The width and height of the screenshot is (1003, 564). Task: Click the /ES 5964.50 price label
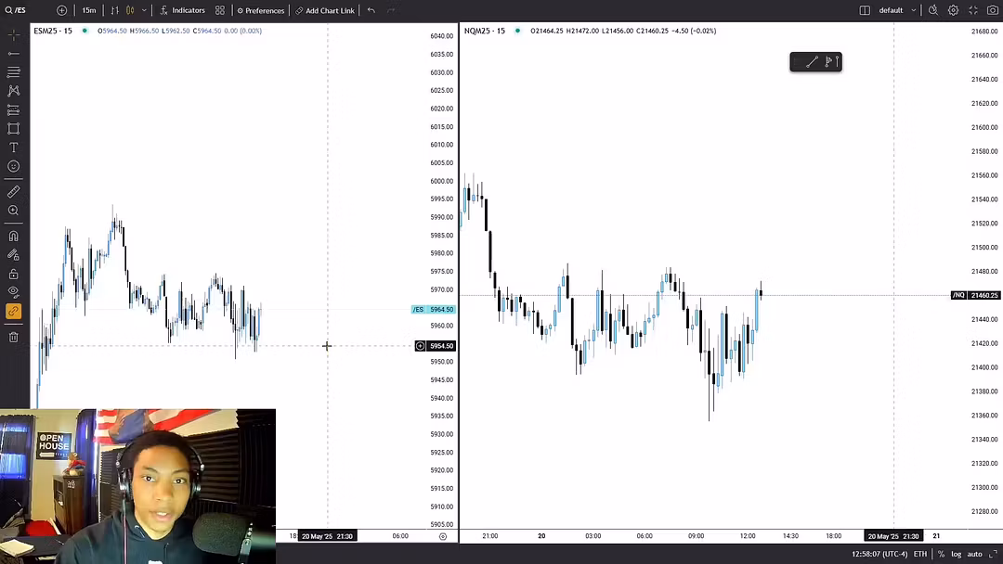pyautogui.click(x=433, y=309)
